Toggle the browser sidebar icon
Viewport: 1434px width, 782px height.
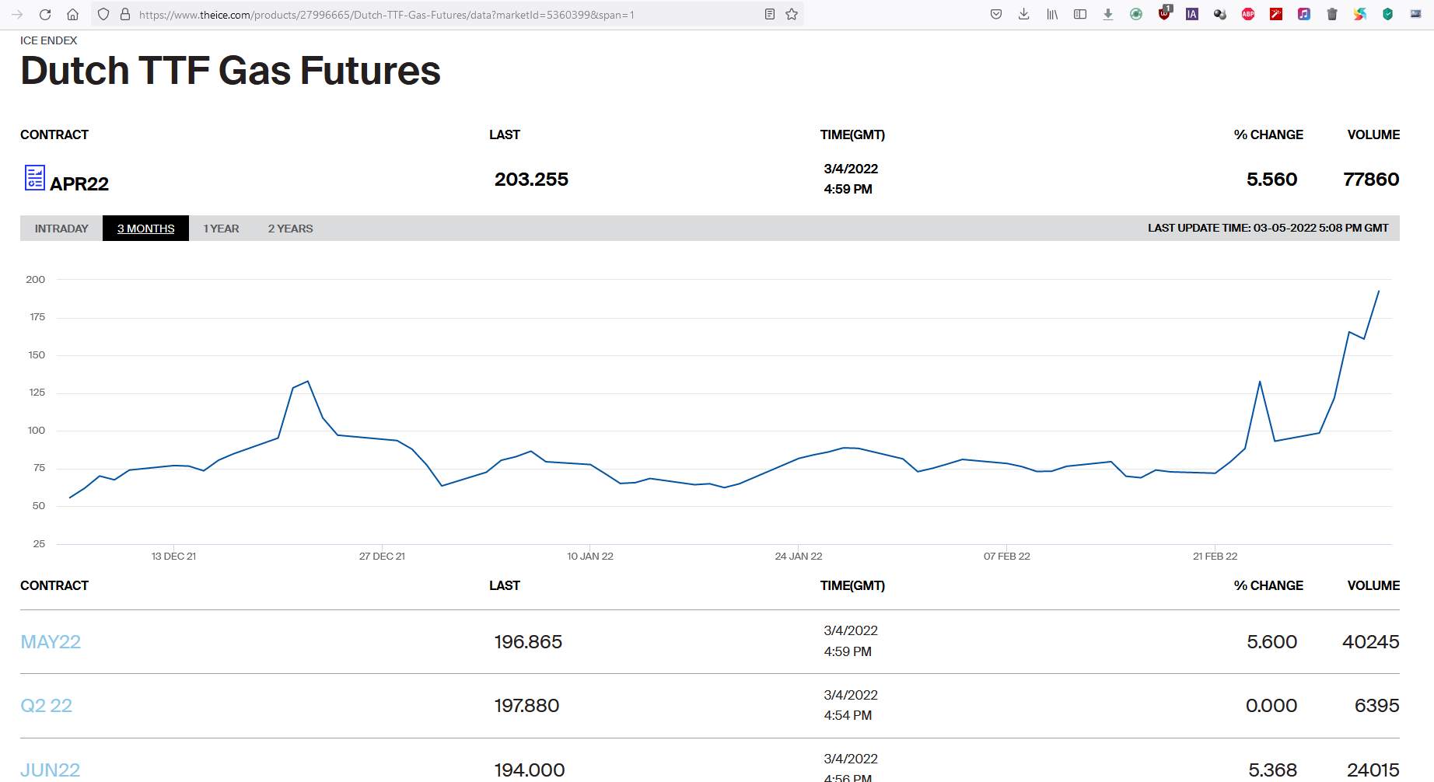[x=1079, y=15]
